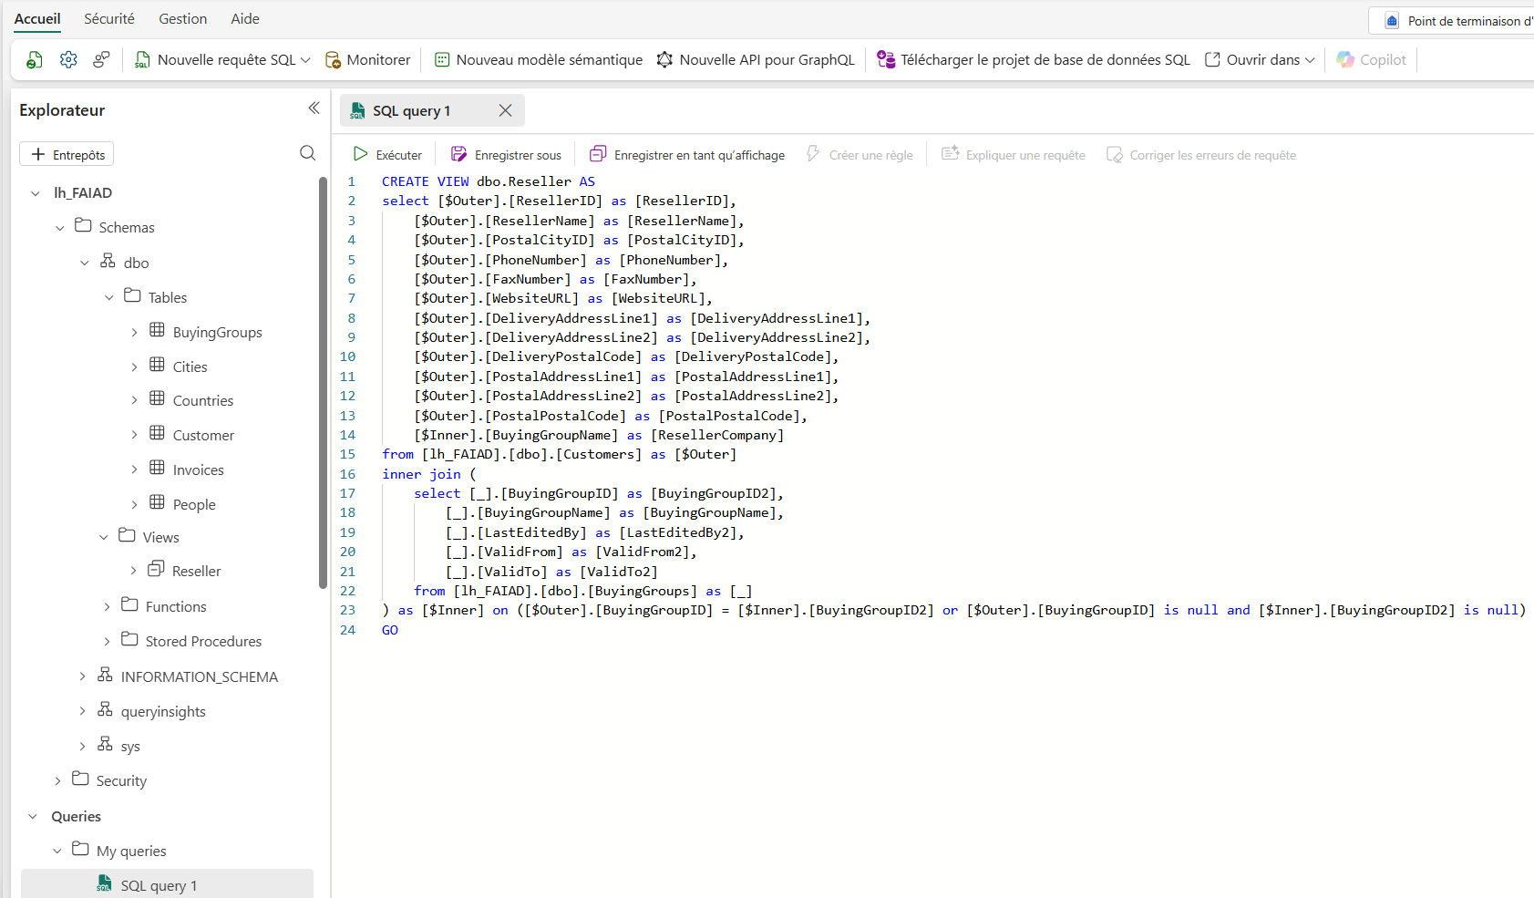Expand the Functions folder
This screenshot has height=898, width=1534.
pos(107,606)
